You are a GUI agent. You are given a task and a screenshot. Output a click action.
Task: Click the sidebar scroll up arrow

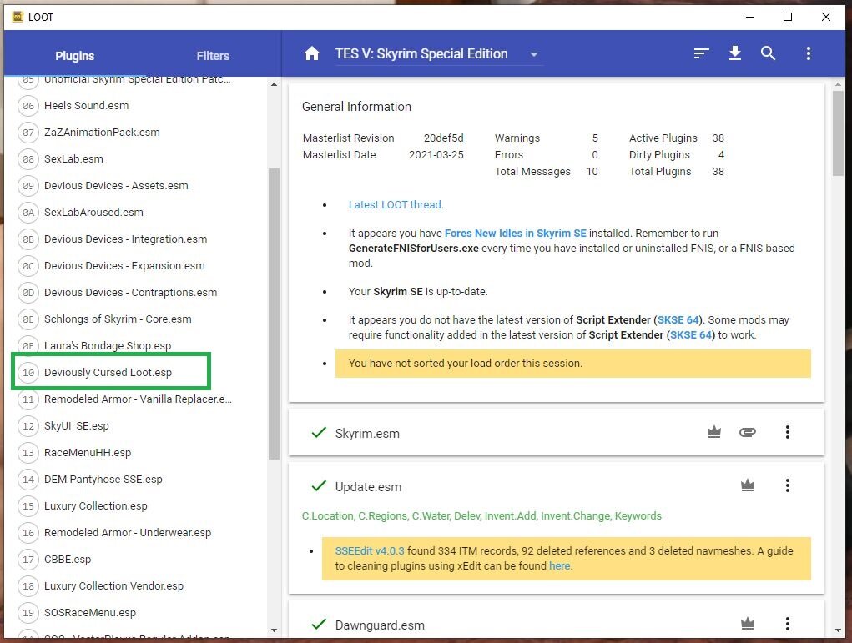pos(274,84)
